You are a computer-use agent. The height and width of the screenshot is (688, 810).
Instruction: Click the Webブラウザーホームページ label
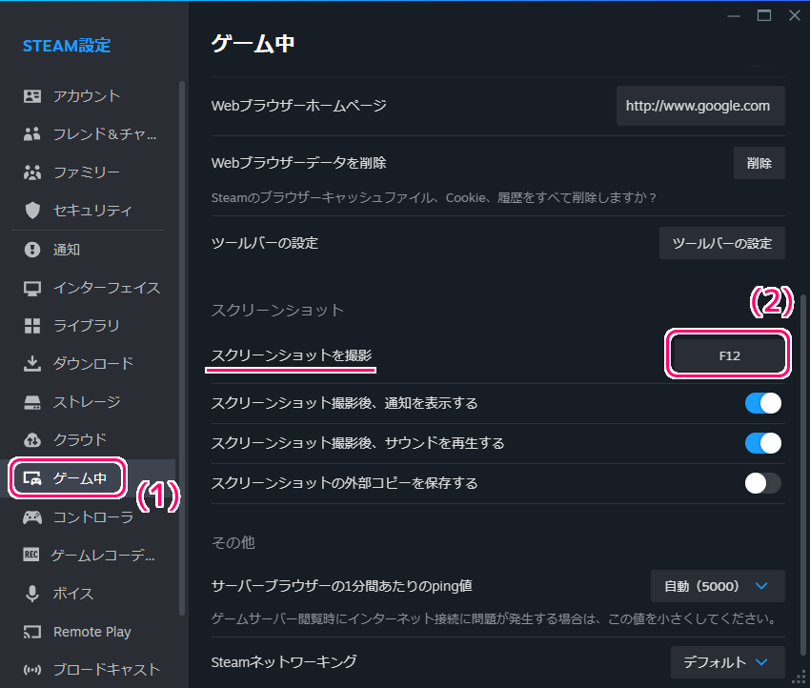pyautogui.click(x=298, y=106)
